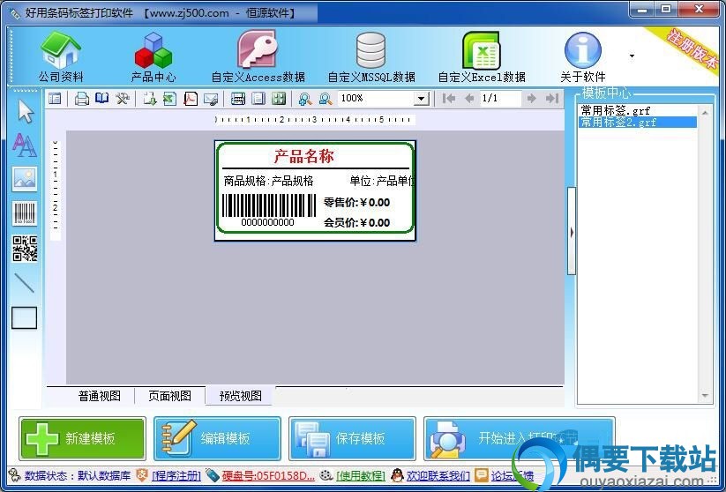This screenshot has width=726, height=492.
Task: Open 自定义Excel数据 source
Action: tap(482, 56)
